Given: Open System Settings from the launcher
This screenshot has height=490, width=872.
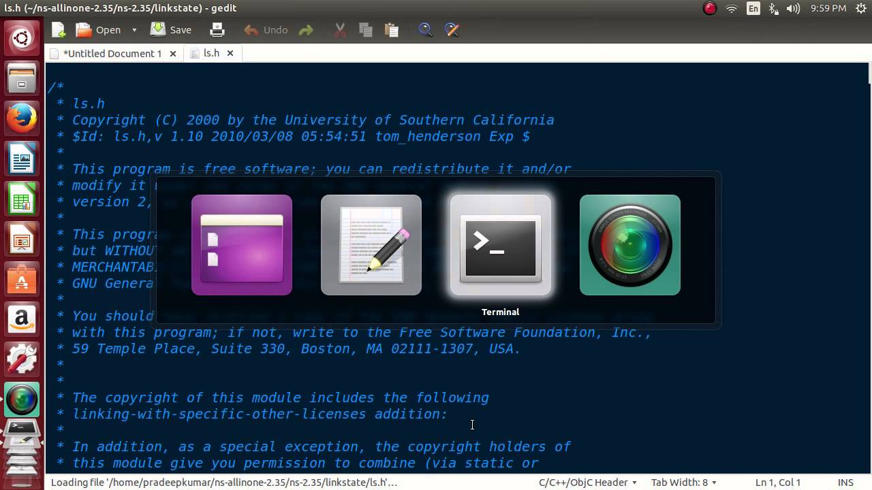Looking at the screenshot, I should tap(22, 359).
